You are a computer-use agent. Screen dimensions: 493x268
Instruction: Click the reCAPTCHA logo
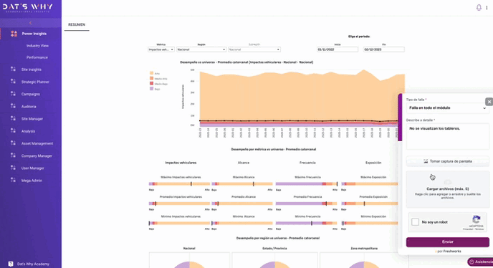(477, 219)
